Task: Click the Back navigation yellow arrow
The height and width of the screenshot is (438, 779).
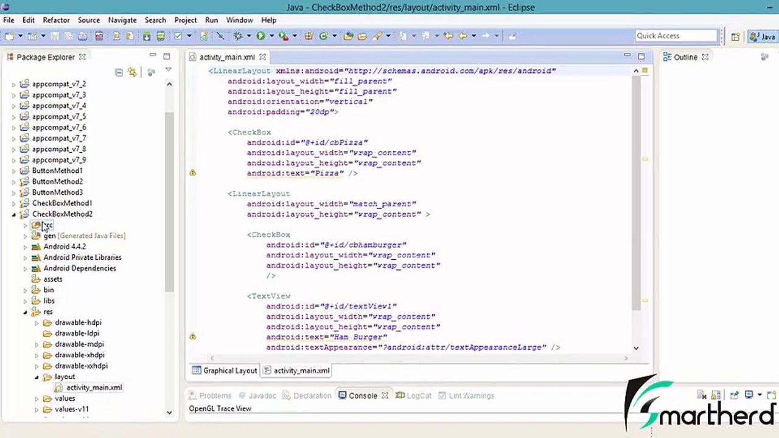Action: click(x=463, y=36)
